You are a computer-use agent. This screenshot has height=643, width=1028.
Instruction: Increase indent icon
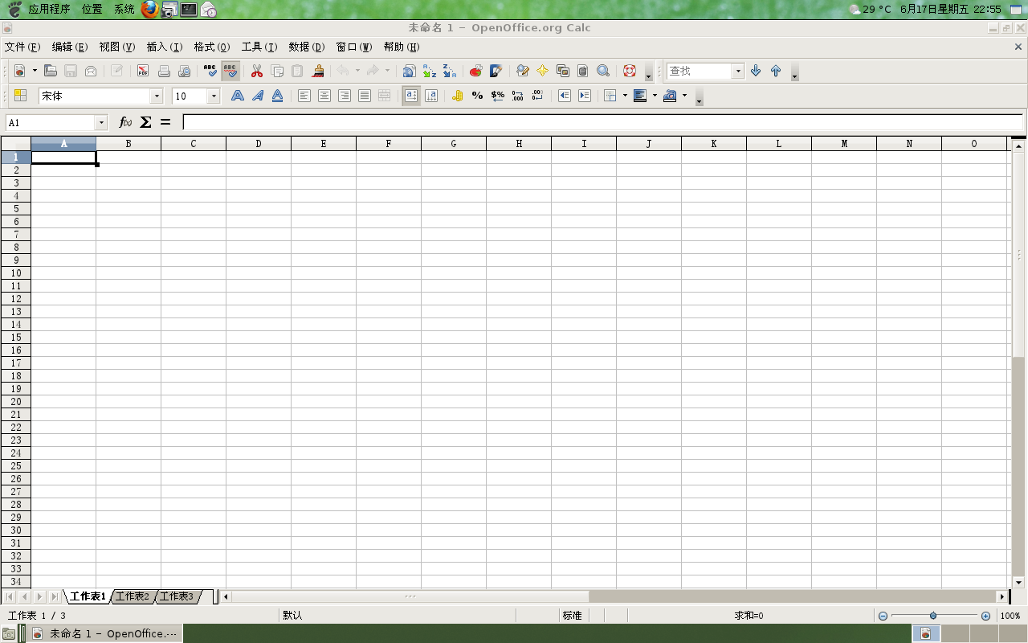(585, 96)
